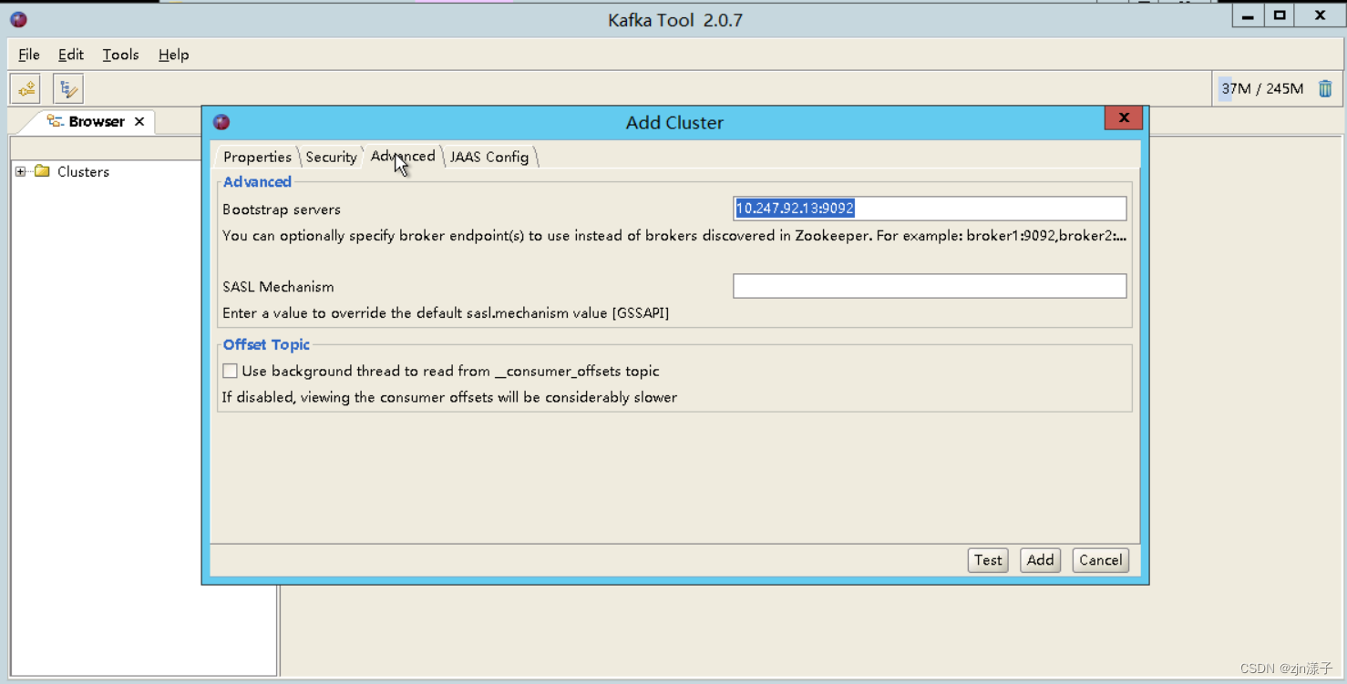The height and width of the screenshot is (684, 1347).
Task: Minimize the Kafka Tool window
Action: point(1248,15)
